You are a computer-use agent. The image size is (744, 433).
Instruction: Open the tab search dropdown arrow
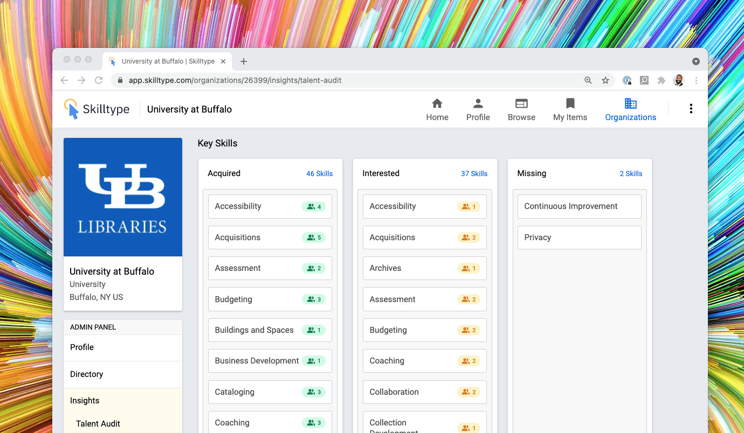click(695, 61)
